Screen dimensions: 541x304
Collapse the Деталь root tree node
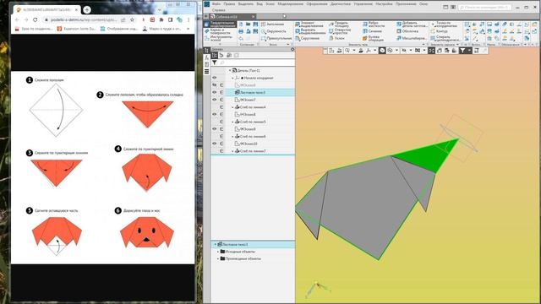(230, 70)
